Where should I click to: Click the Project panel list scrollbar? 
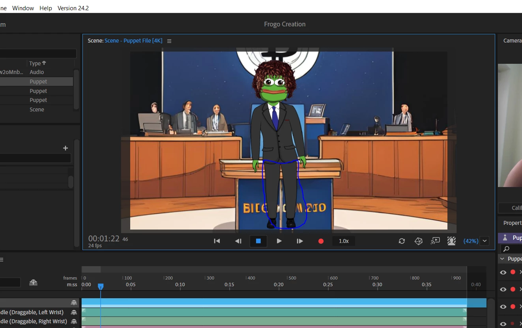coord(76,89)
